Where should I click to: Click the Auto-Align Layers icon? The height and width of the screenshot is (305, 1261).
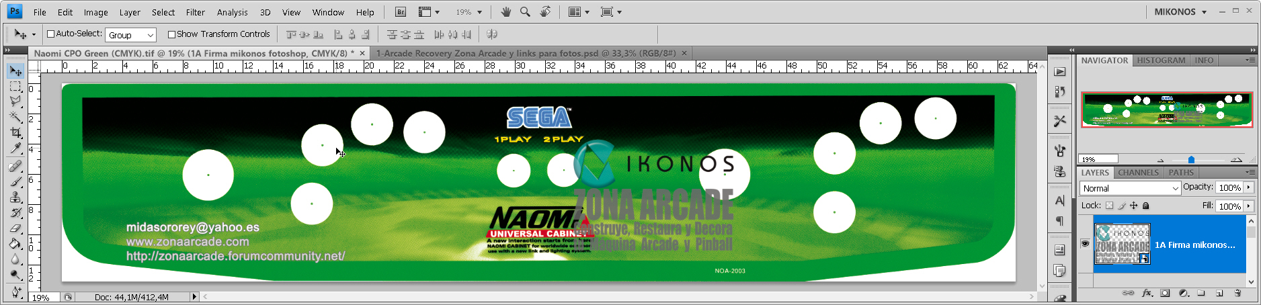tap(491, 34)
